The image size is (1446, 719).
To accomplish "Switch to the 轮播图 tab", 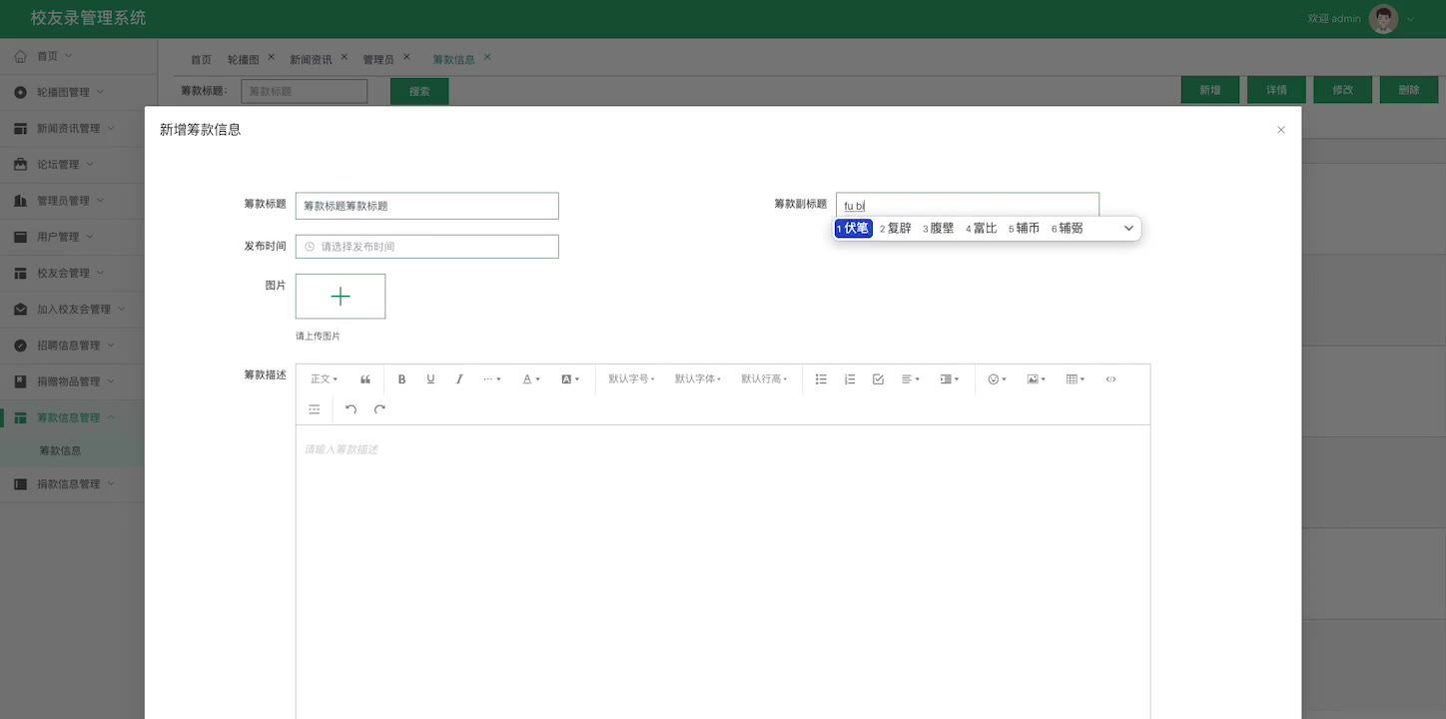I will [244, 60].
